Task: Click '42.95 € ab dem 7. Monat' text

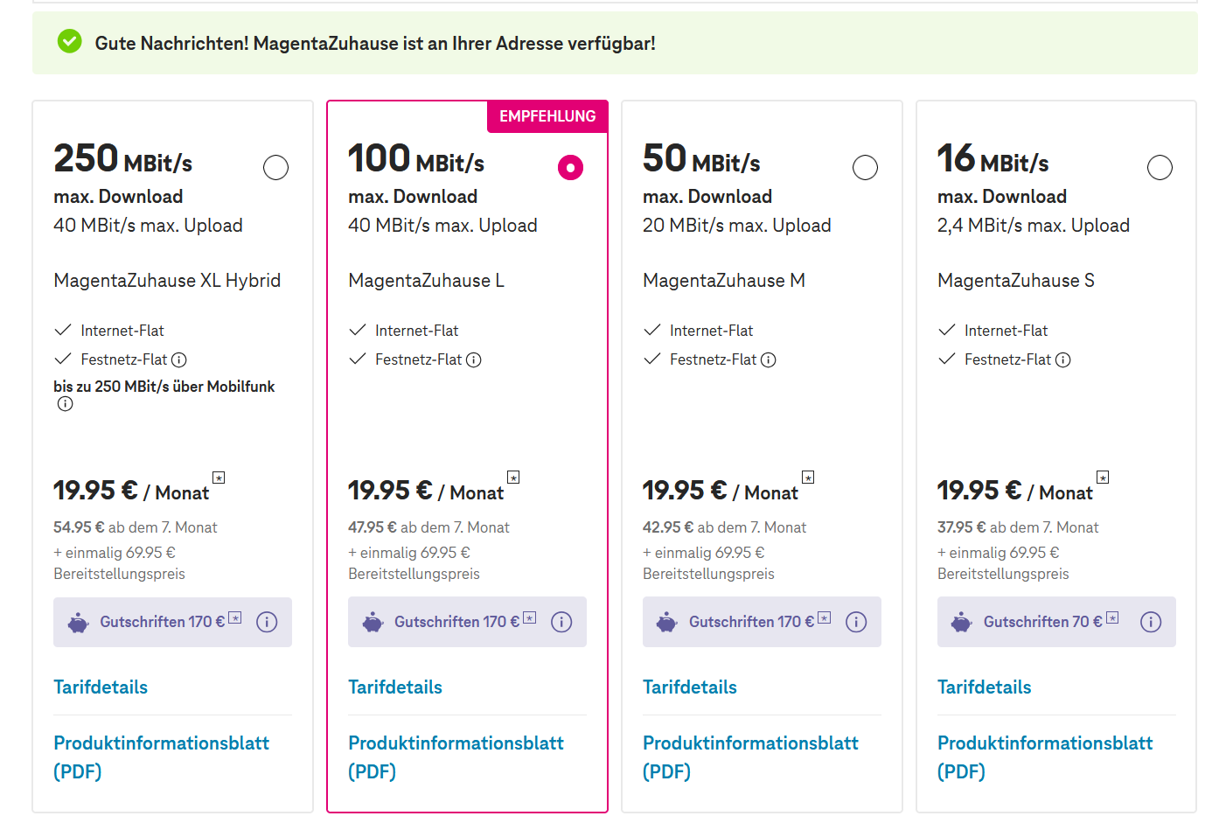Action: [x=725, y=527]
